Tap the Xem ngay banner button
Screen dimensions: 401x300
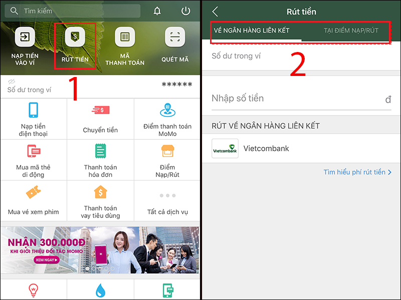[x=47, y=260]
